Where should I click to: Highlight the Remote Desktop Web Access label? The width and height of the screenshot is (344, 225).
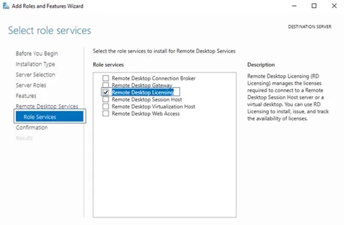pyautogui.click(x=145, y=114)
